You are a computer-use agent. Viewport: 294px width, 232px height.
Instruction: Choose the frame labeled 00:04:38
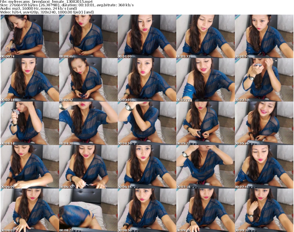pyautogui.click(x=88, y=123)
